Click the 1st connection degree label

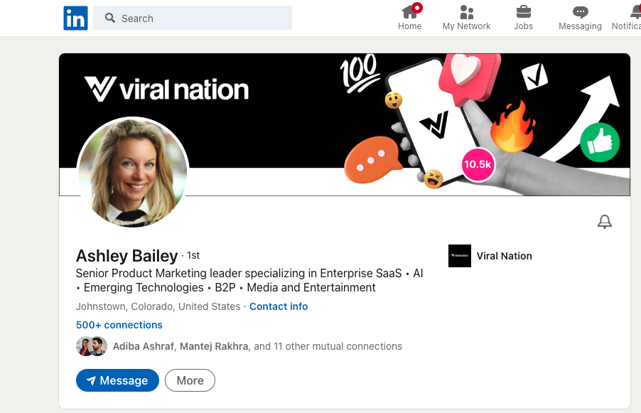[x=193, y=256]
